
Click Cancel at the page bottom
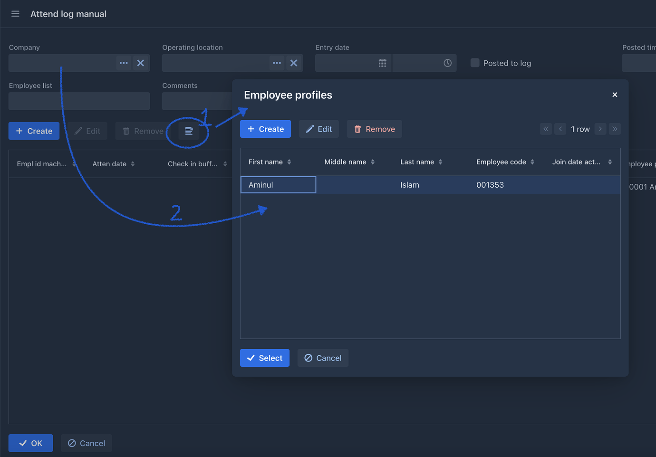(x=87, y=443)
